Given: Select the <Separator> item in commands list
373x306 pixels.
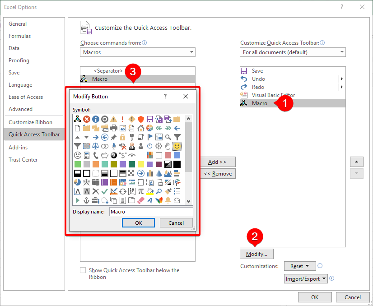Looking at the screenshot, I should point(137,71).
